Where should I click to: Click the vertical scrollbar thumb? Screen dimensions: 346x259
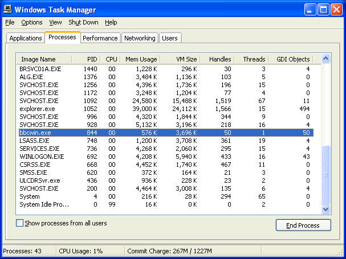point(325,175)
